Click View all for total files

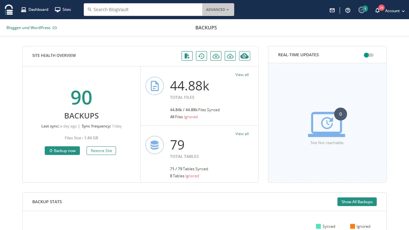pyautogui.click(x=242, y=75)
